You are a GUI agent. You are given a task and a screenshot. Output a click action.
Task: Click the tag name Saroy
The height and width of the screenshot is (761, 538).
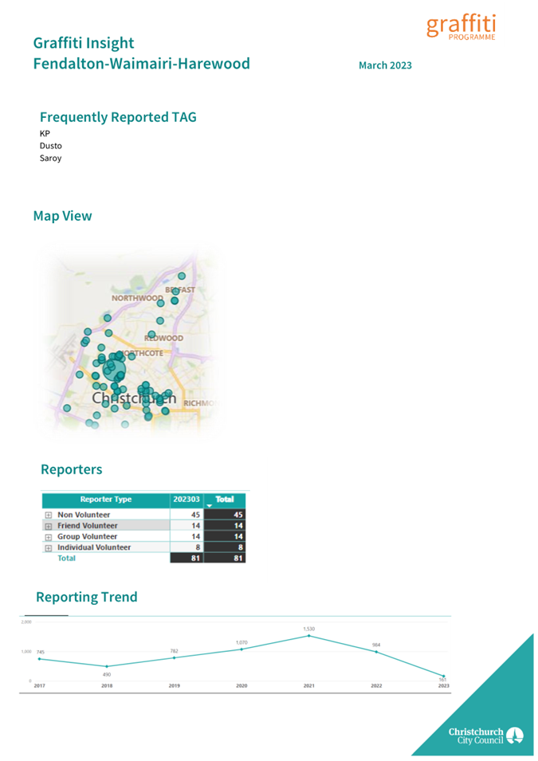click(x=50, y=159)
